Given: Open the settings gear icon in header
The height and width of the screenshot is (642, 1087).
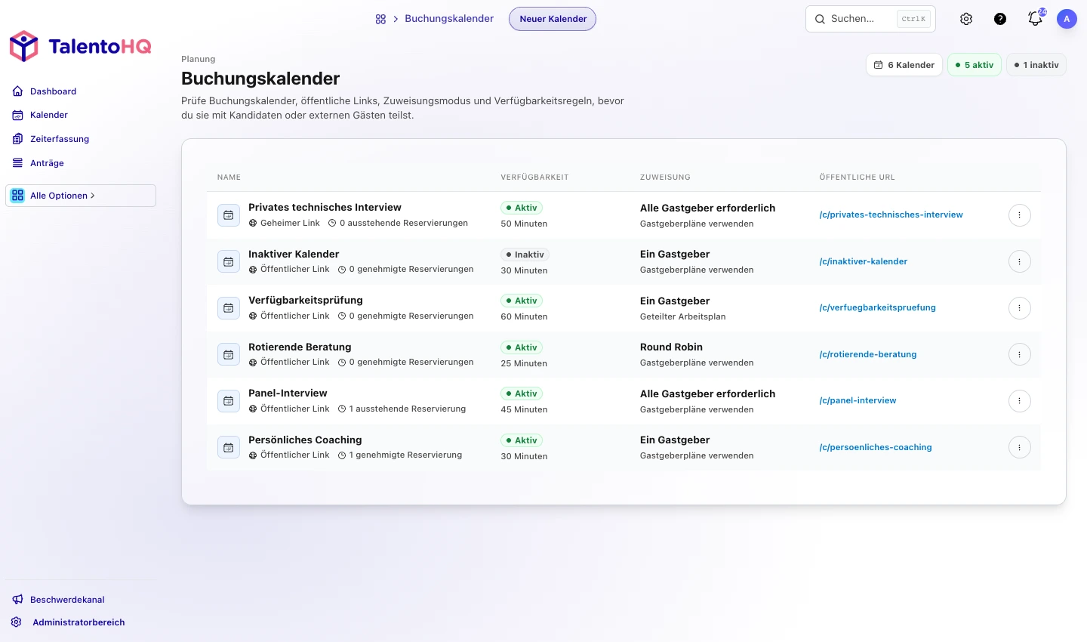Looking at the screenshot, I should (966, 19).
